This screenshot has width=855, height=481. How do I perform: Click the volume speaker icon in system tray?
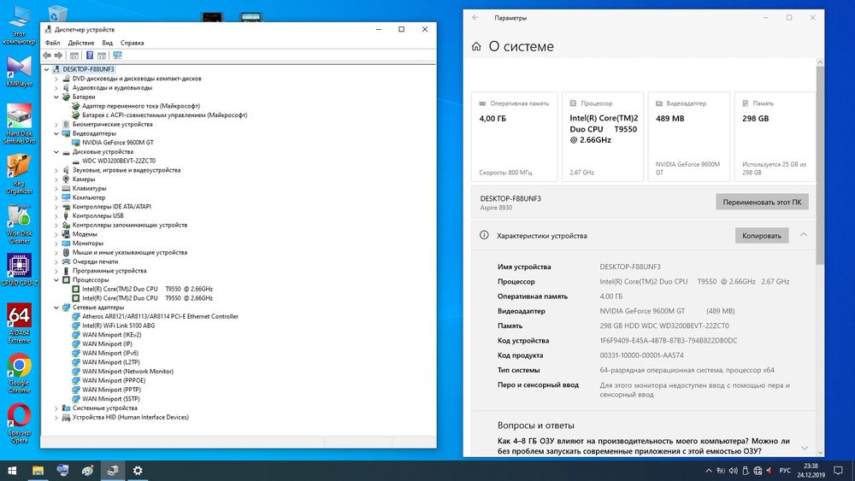733,471
